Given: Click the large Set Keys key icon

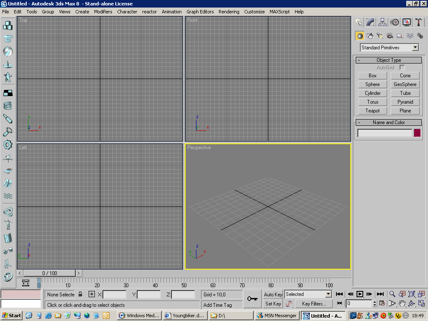Looking at the screenshot, I should (x=252, y=299).
